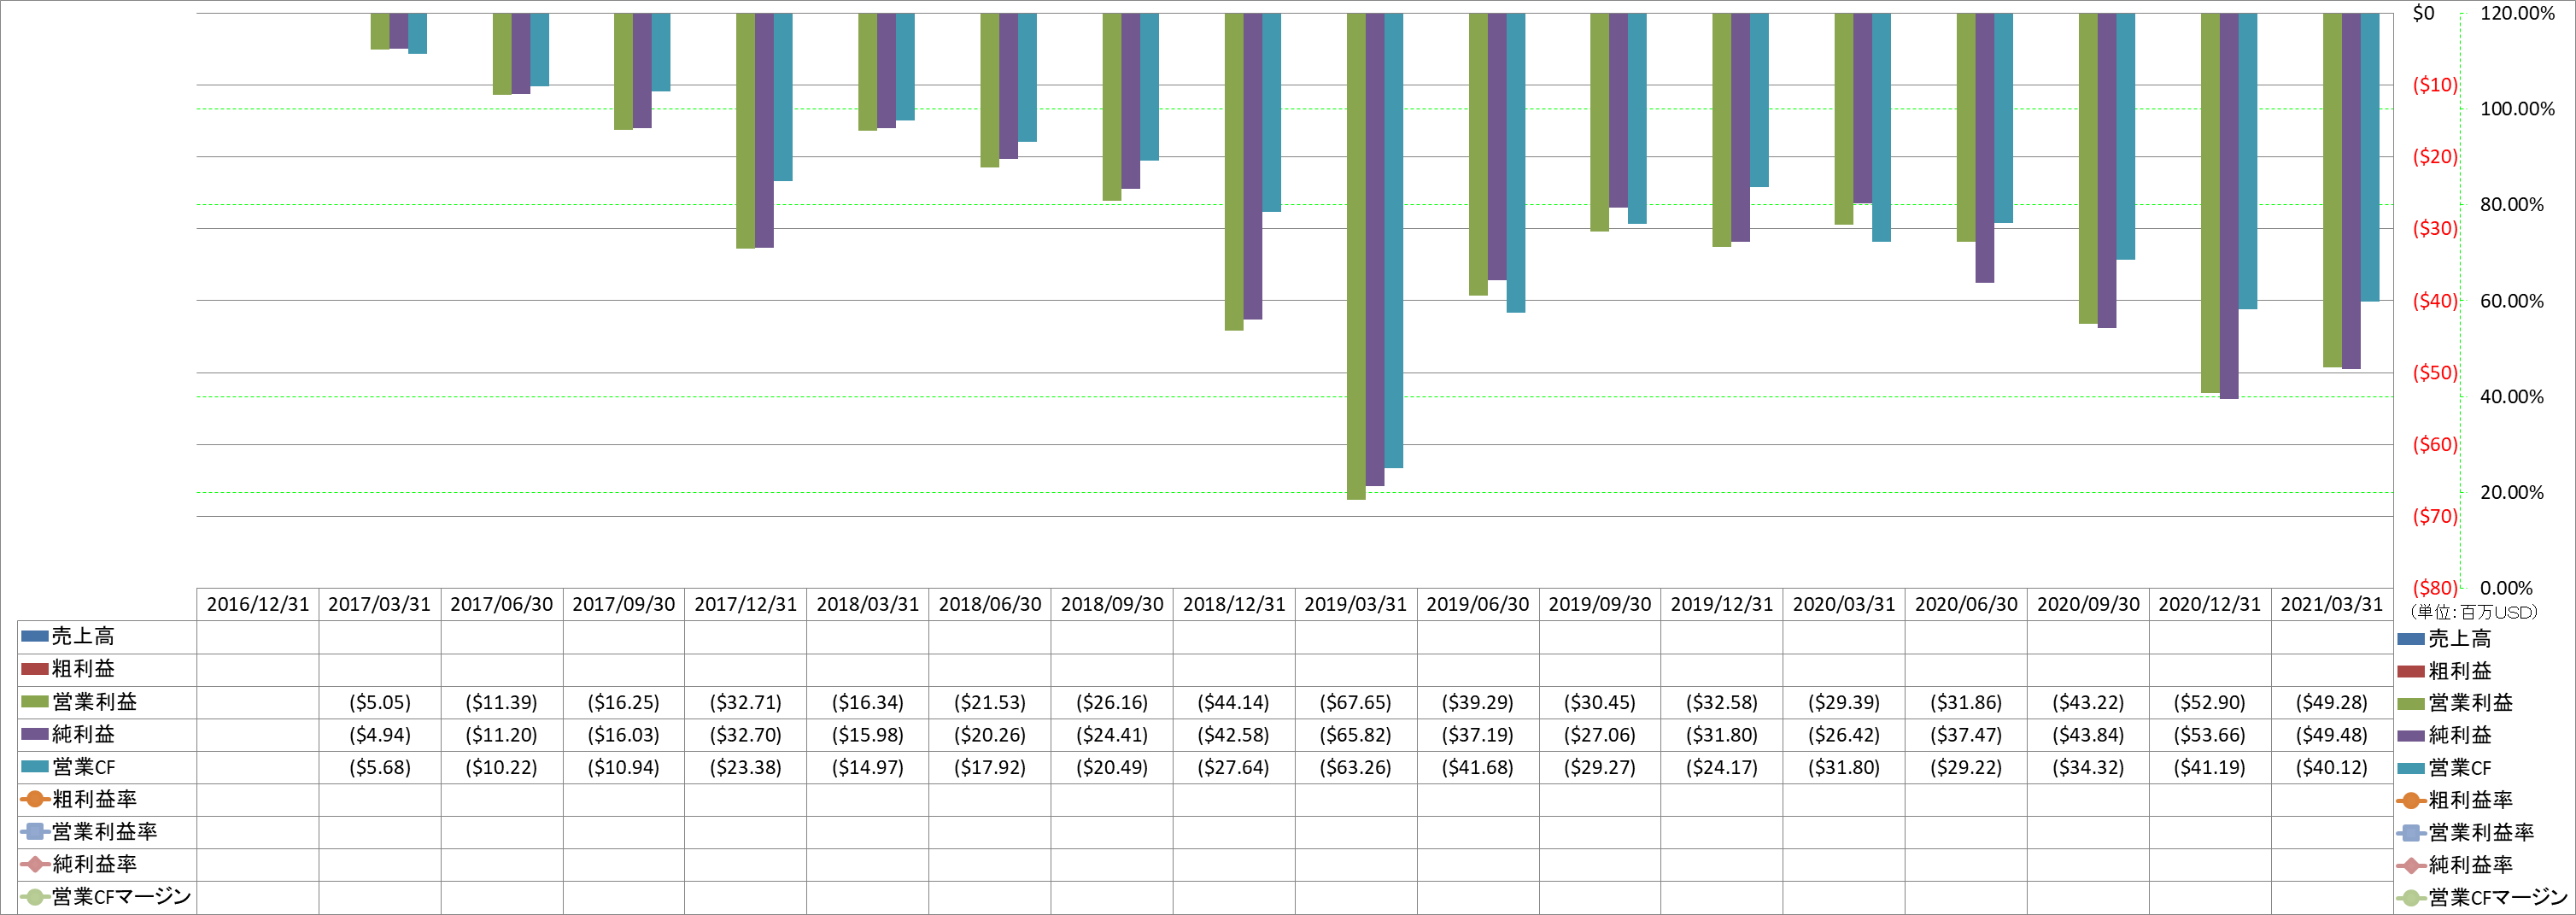Click operating income value ($67.65)
2576x915 pixels.
1356,703
